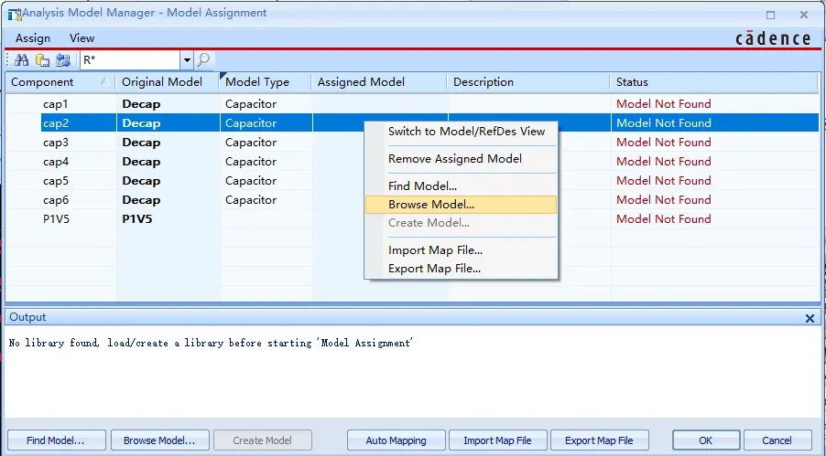Click the Auto Mapping button

point(397,440)
